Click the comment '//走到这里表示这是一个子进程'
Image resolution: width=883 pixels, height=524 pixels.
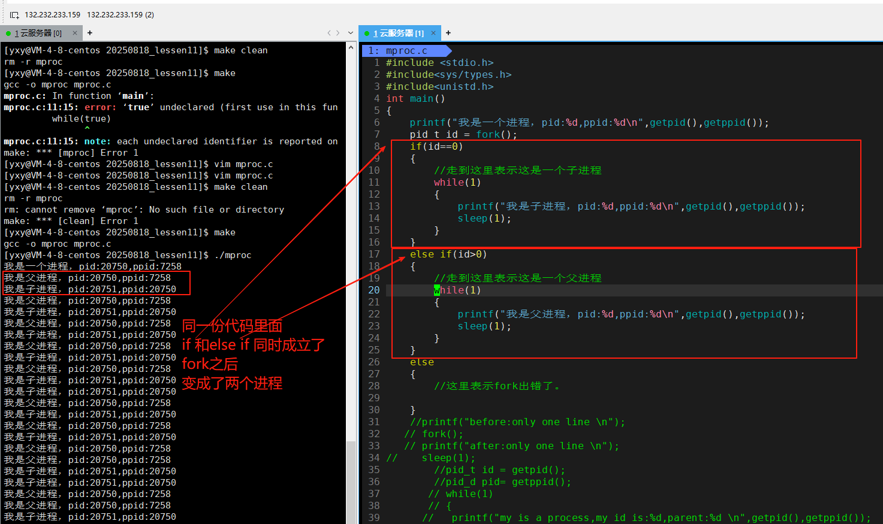517,171
